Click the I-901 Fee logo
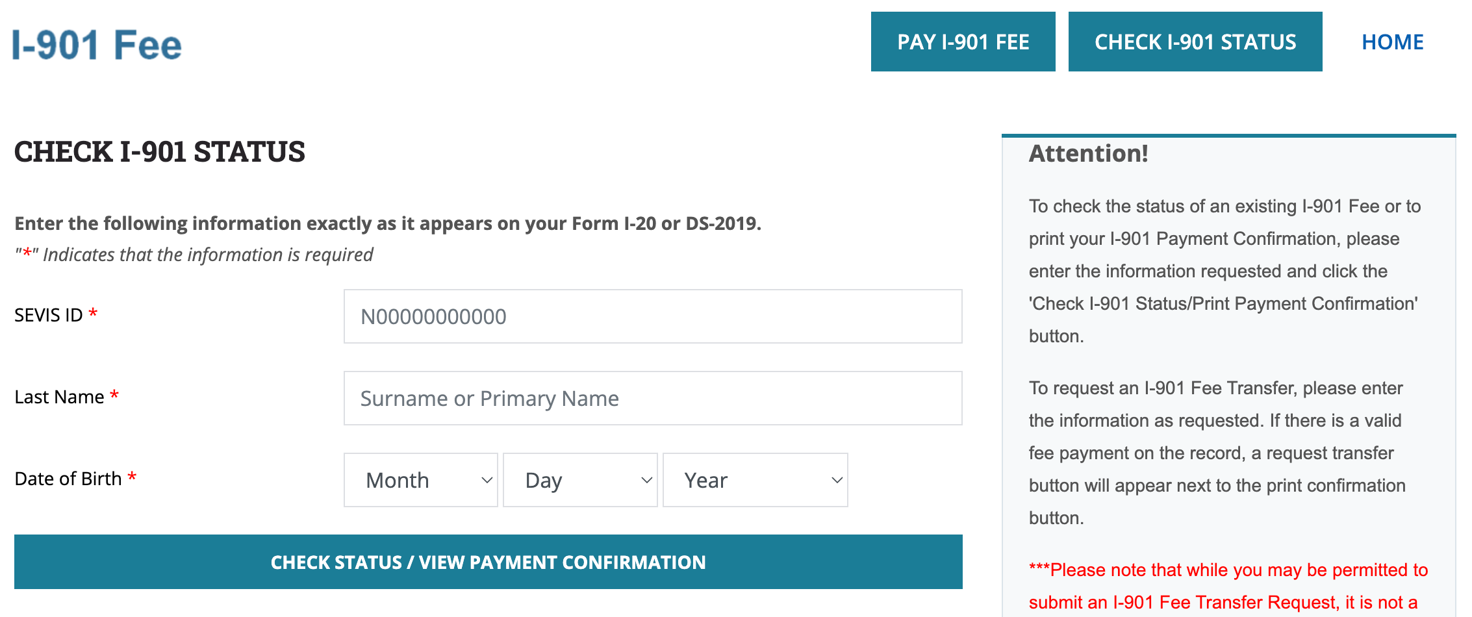Image resolution: width=1472 pixels, height=617 pixels. click(97, 45)
